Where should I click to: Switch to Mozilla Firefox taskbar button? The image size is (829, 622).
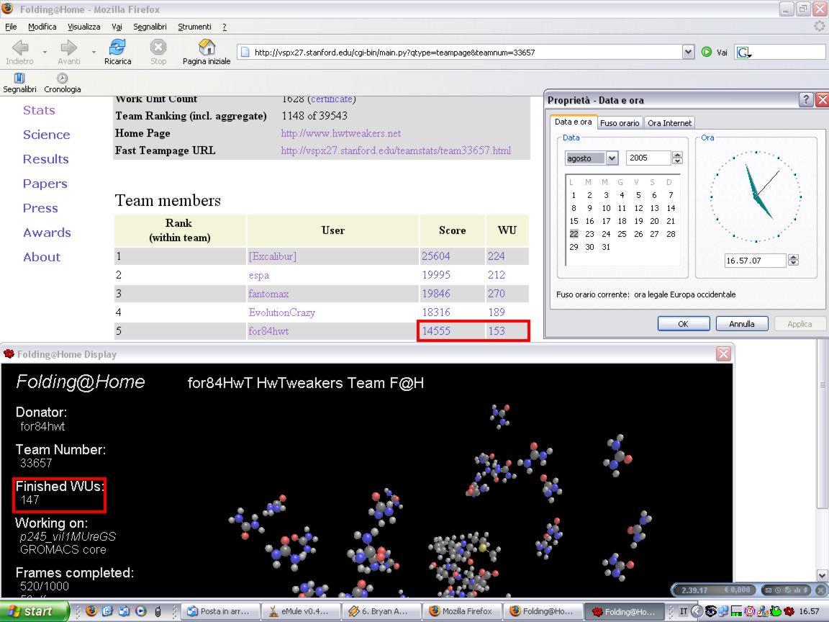coord(461,611)
